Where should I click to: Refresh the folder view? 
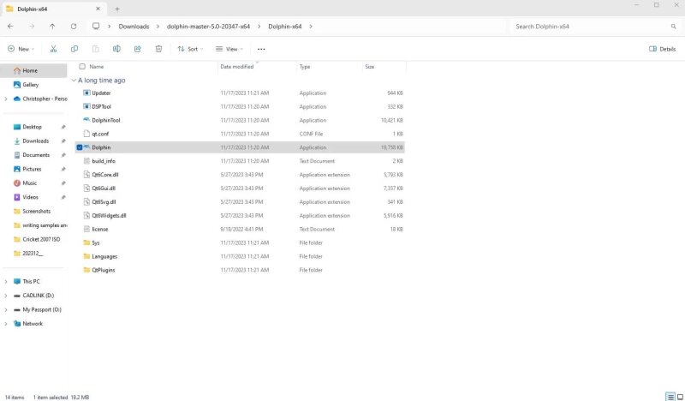click(x=74, y=27)
